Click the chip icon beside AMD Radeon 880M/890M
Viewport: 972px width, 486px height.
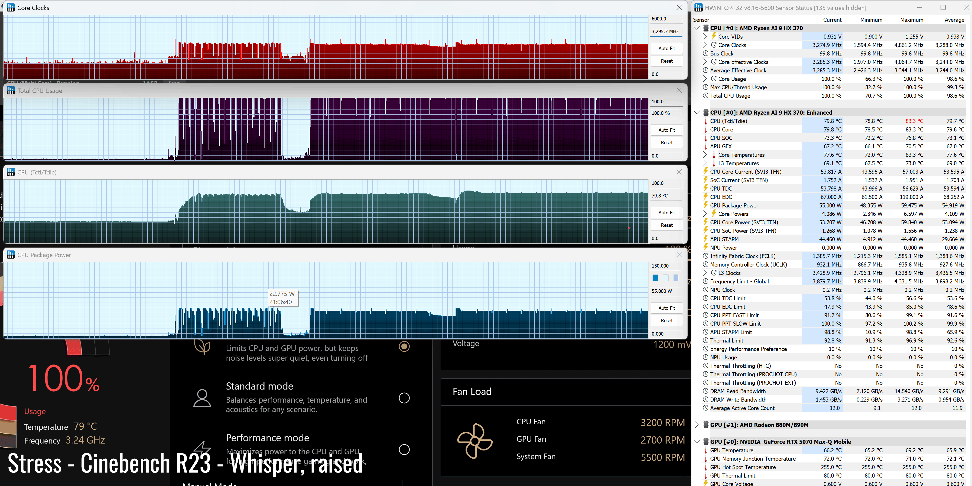[705, 425]
